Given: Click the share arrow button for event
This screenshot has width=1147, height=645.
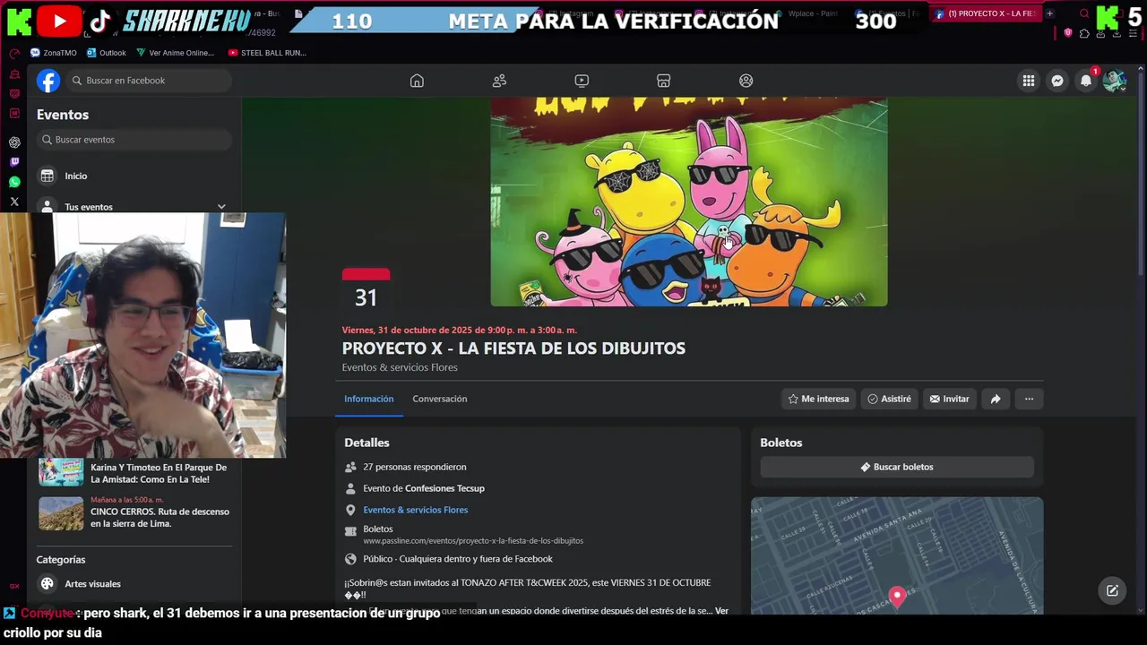Looking at the screenshot, I should point(996,399).
